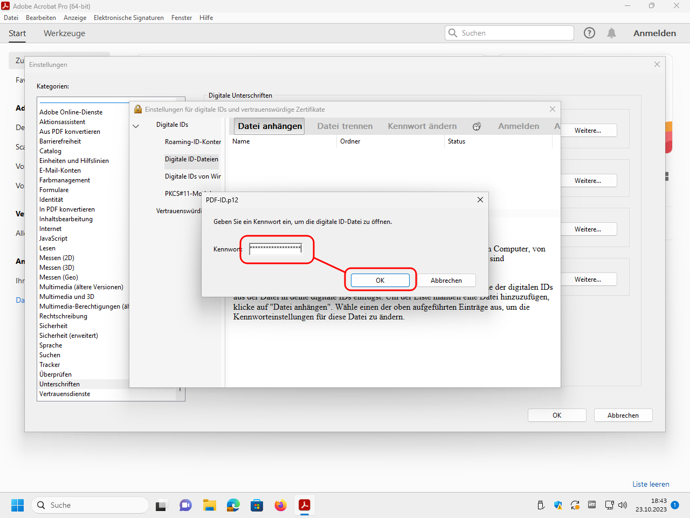Click the search magnifier icon in Suchen box
The height and width of the screenshot is (518, 690).
(x=453, y=33)
